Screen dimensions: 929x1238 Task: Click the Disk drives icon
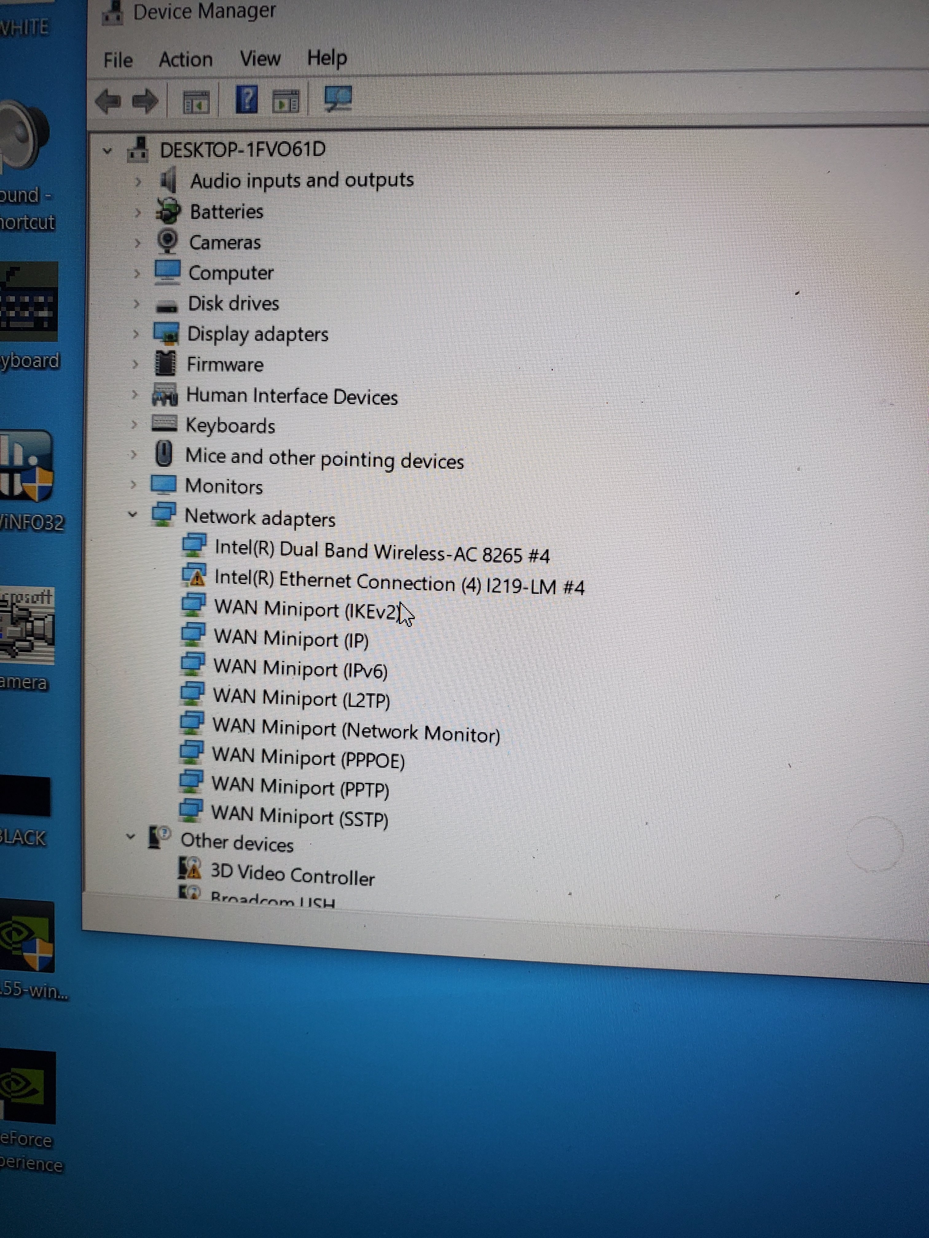[x=166, y=306]
